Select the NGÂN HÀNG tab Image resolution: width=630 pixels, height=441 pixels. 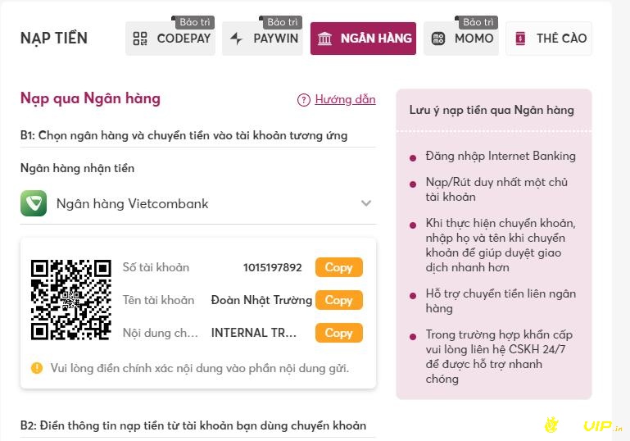363,39
